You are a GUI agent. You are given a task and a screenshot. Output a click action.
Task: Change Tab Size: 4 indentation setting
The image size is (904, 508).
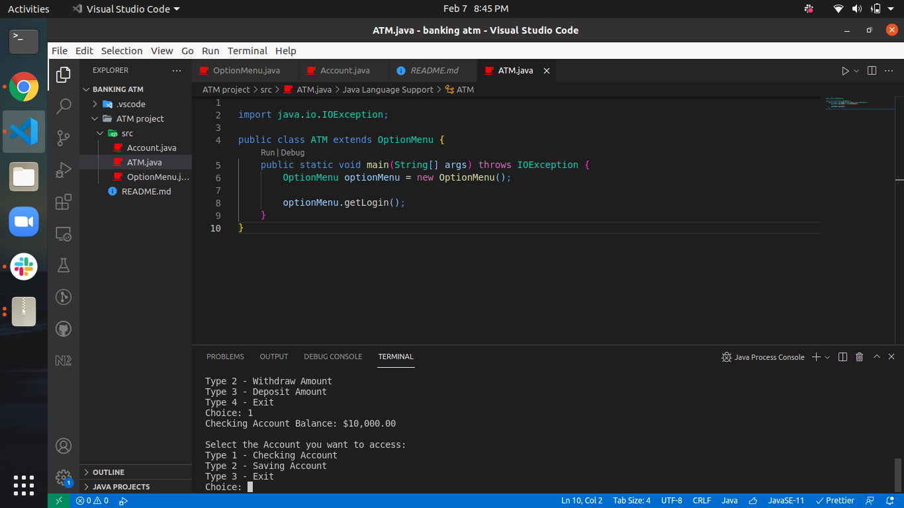[x=632, y=501]
